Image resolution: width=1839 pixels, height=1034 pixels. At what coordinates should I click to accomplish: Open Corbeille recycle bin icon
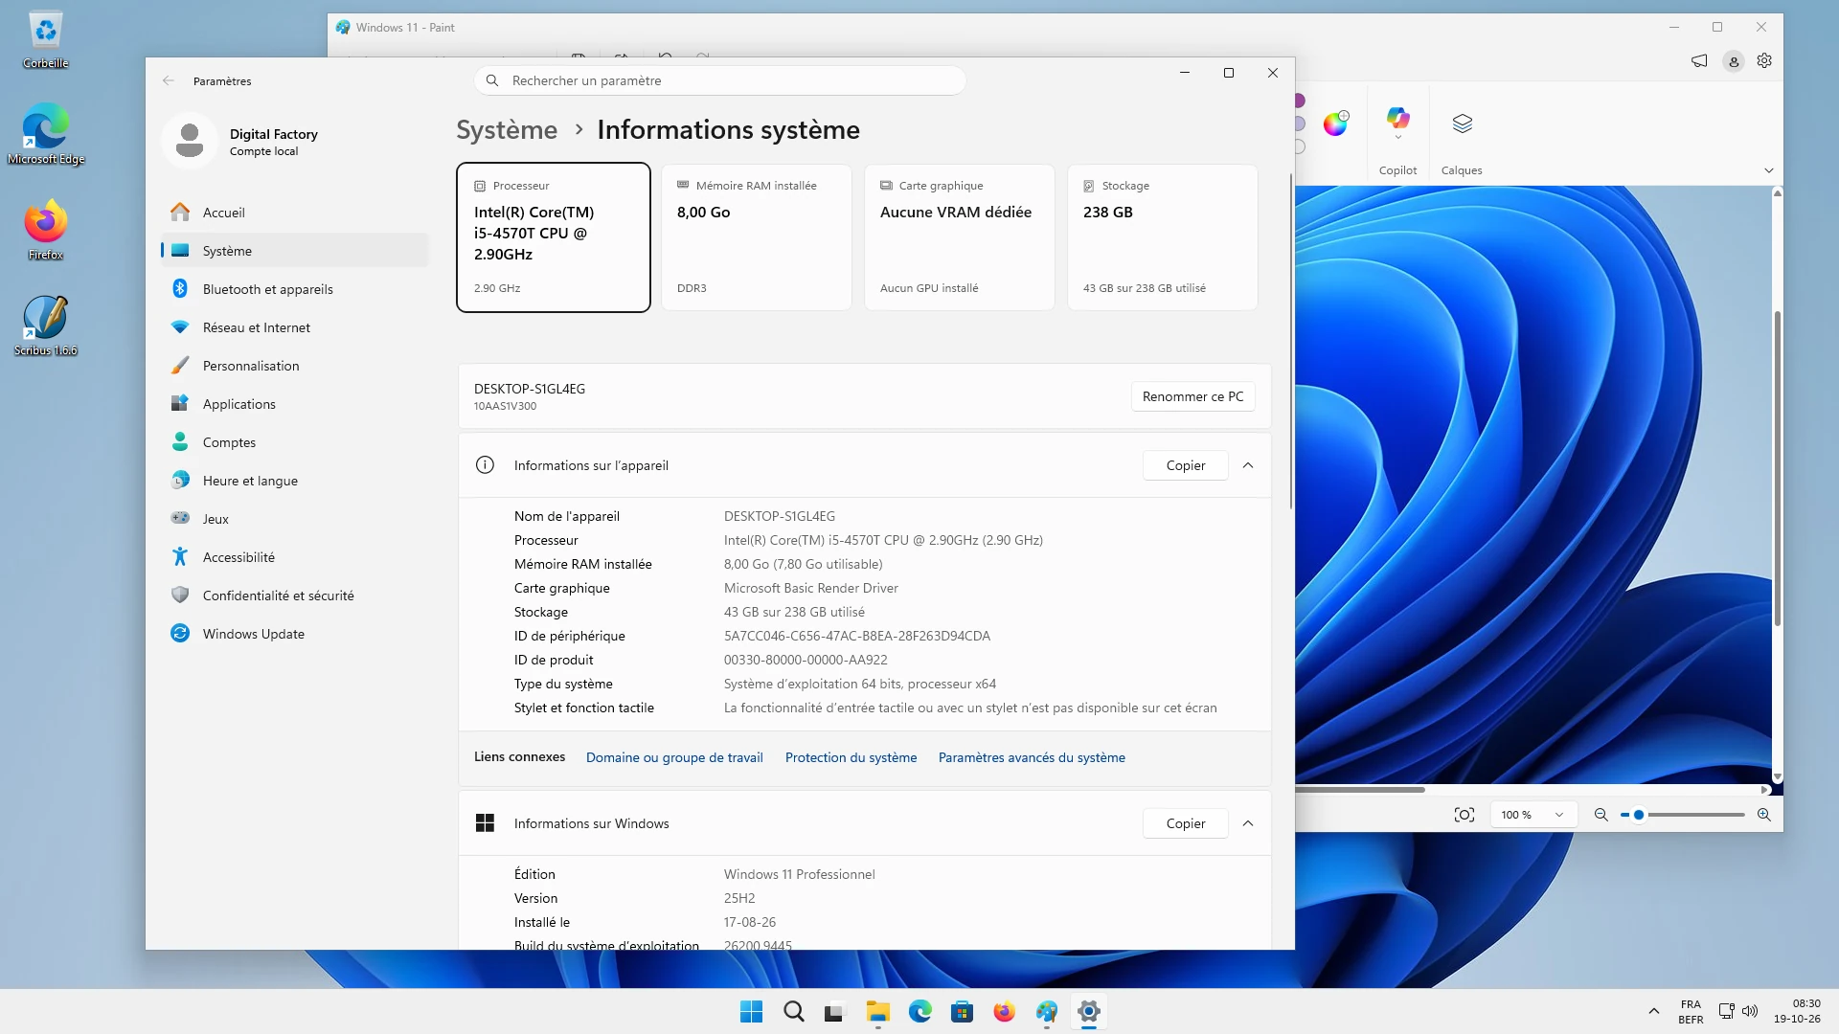pos(45,40)
